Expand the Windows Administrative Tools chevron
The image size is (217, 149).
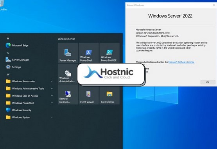pos(52,89)
